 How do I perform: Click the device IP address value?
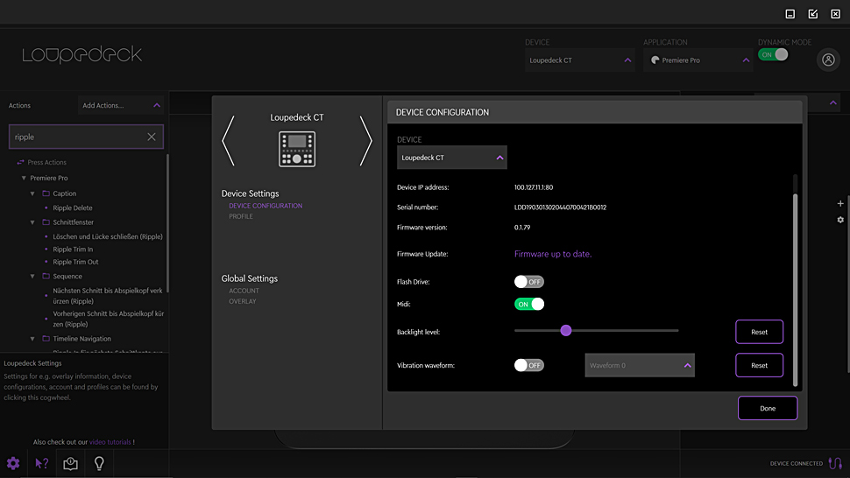(534, 187)
